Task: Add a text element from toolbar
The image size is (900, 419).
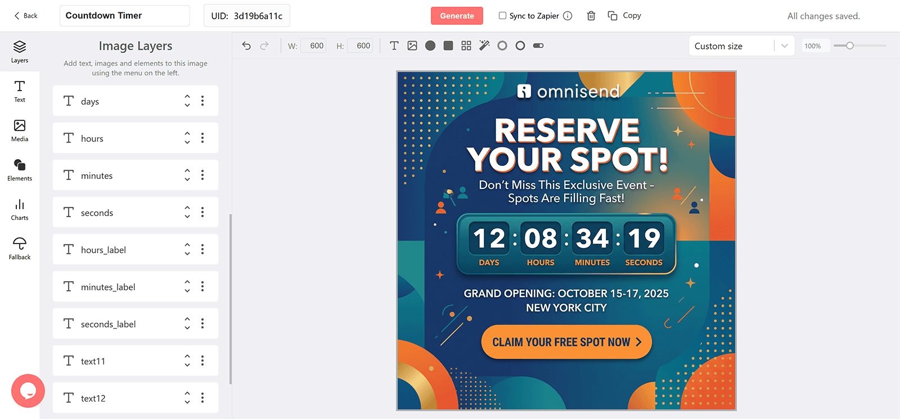Action: click(394, 46)
